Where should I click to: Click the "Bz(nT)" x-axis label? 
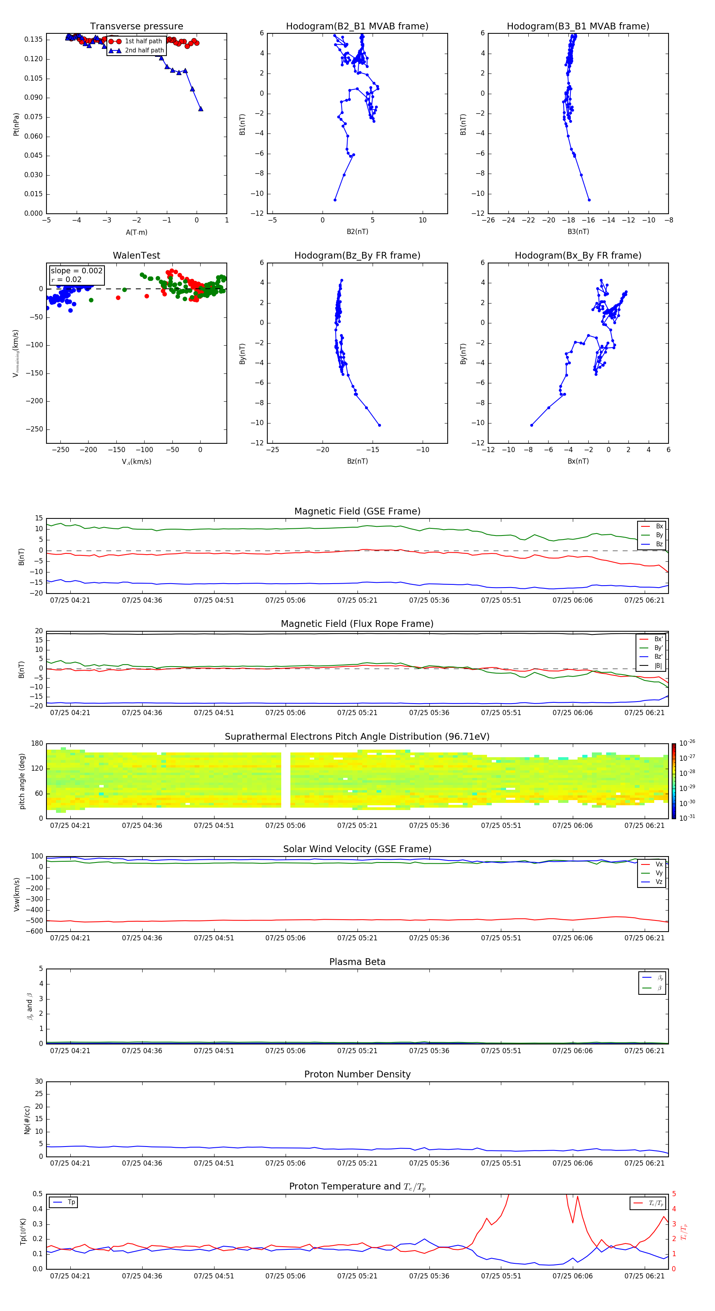(x=357, y=461)
